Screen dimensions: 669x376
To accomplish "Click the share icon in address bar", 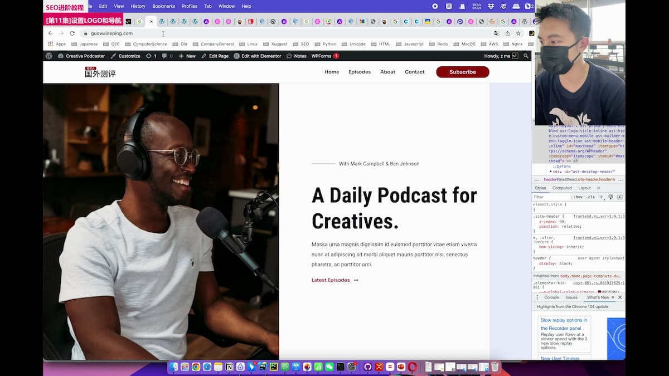I will pyautogui.click(x=507, y=33).
